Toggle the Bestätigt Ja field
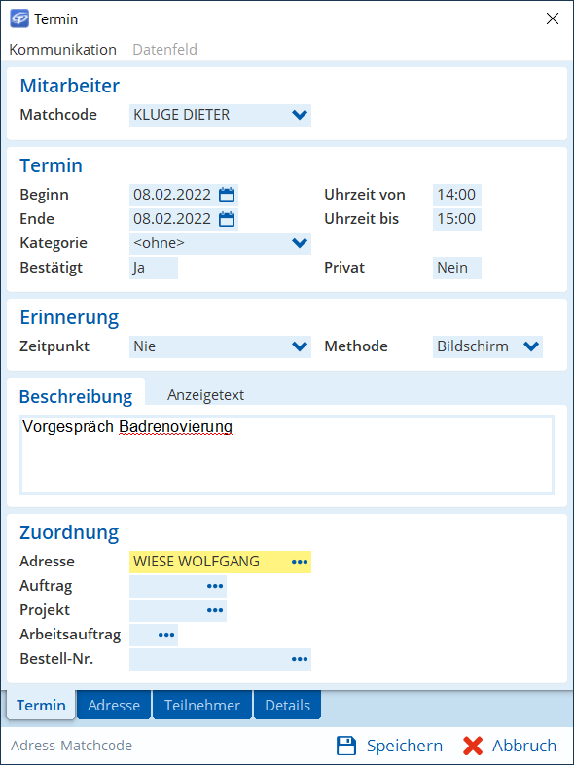Image resolution: width=574 pixels, height=765 pixels. tap(154, 268)
